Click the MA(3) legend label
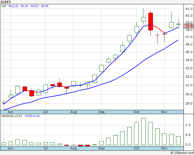This screenshot has height=155, width=194. click(35, 6)
